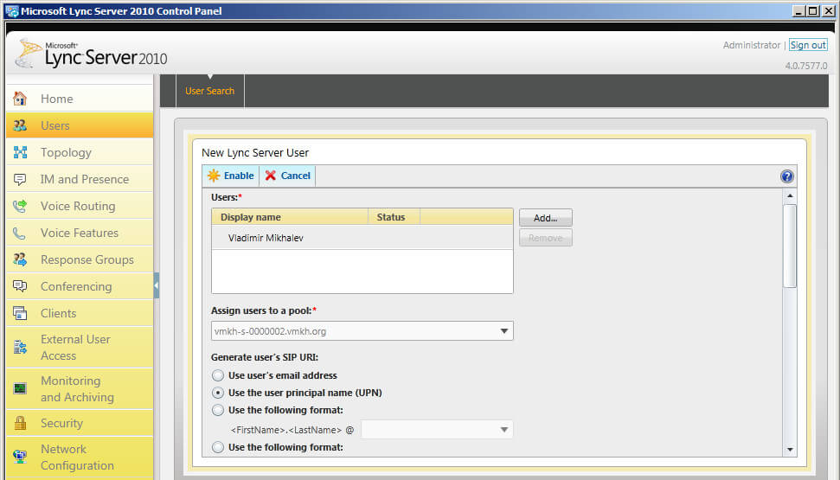Click the Administrator user name text
840x480 pixels.
(x=752, y=45)
